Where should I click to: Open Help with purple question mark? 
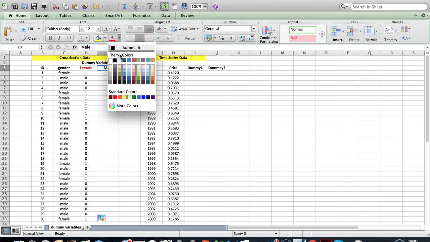tap(216, 6)
